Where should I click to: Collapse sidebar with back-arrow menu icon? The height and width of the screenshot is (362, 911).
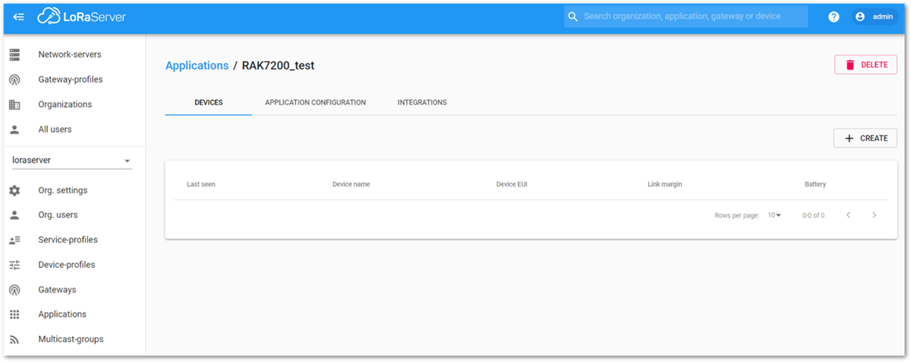pyautogui.click(x=19, y=17)
